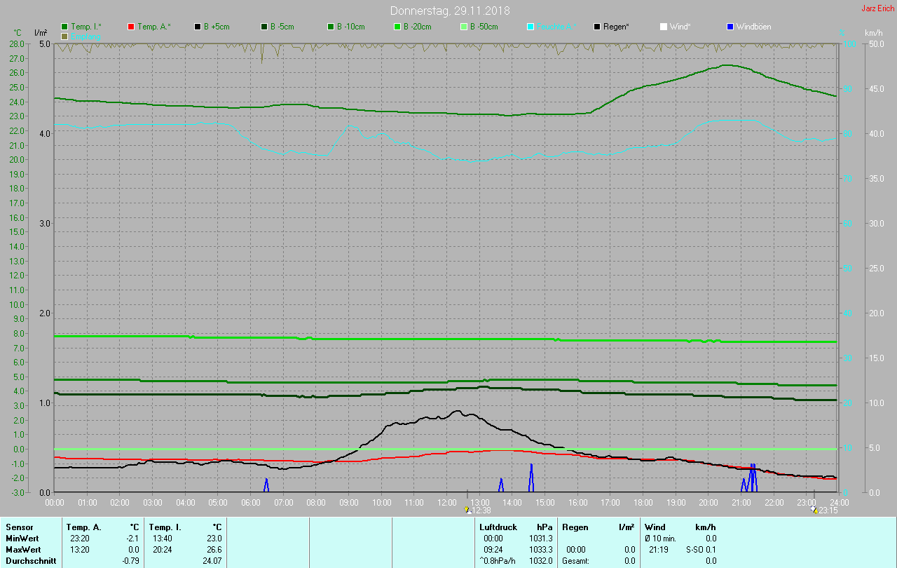
Task: Select the white Wind legend square
Action: coord(664,27)
